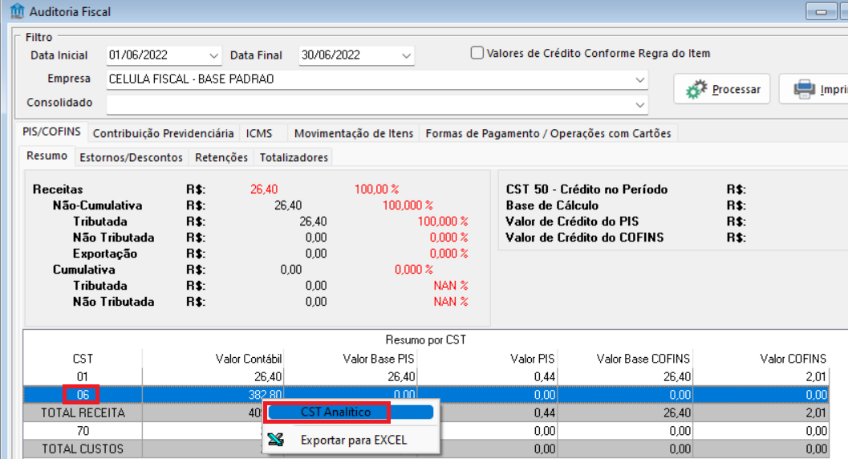Image resolution: width=848 pixels, height=459 pixels.
Task: Open the Data Inicial date dropdown
Action: pos(213,55)
